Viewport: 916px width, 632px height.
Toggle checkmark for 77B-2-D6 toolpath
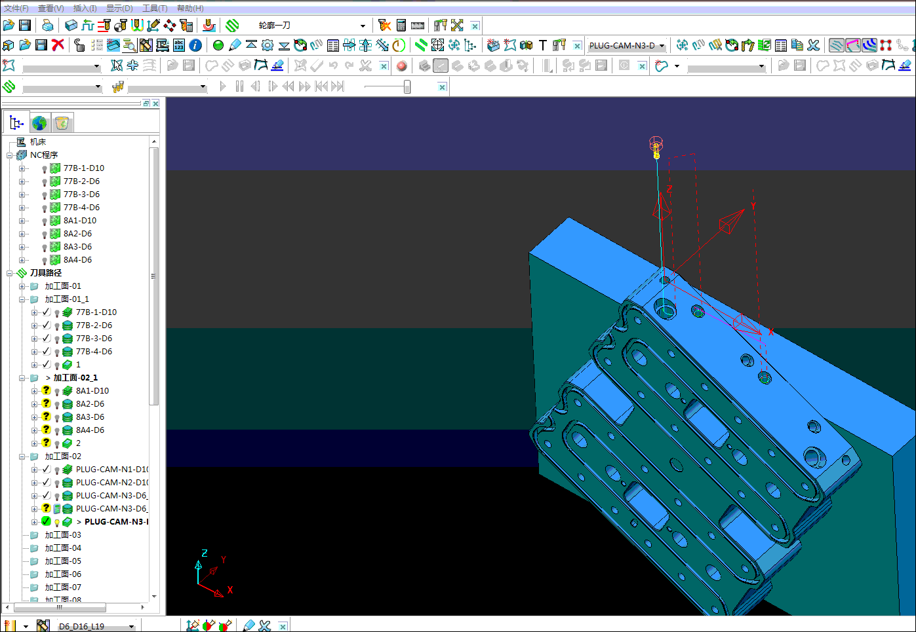(x=47, y=325)
